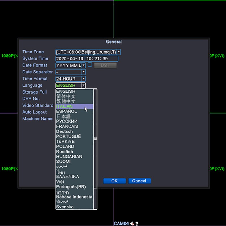This screenshot has height=226, width=226.
Task: Select ITALIAN from the language list
Action: pyautogui.click(x=74, y=107)
